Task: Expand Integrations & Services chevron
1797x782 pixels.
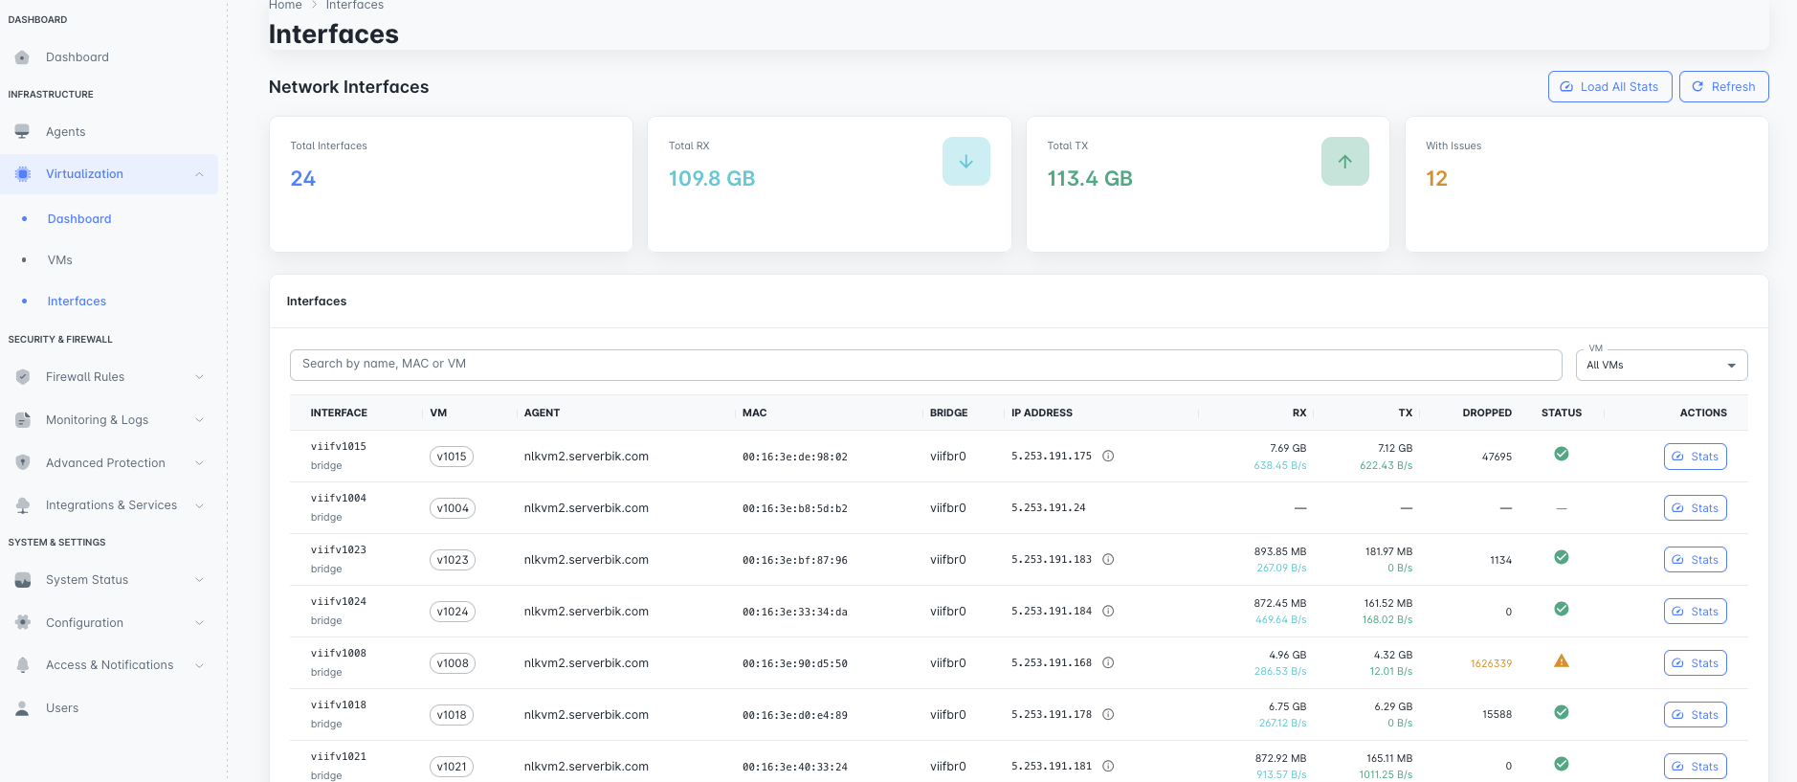Action: [199, 505]
